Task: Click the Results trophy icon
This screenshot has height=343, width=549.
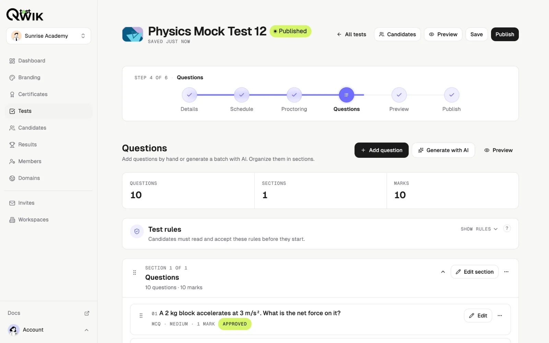Action: click(x=12, y=145)
